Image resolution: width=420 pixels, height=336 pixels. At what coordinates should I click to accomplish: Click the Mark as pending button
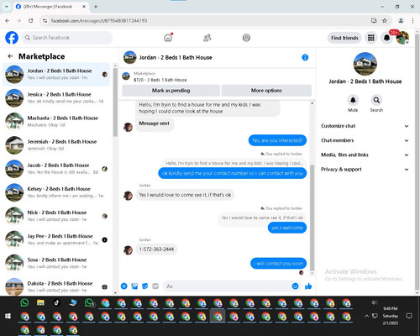pyautogui.click(x=171, y=91)
